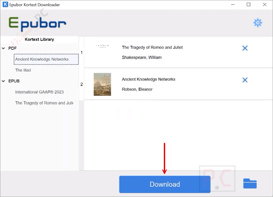This screenshot has height=197, width=273.
Task: Select Ancient Knowledge Networks in PDF list
Action: [46, 59]
